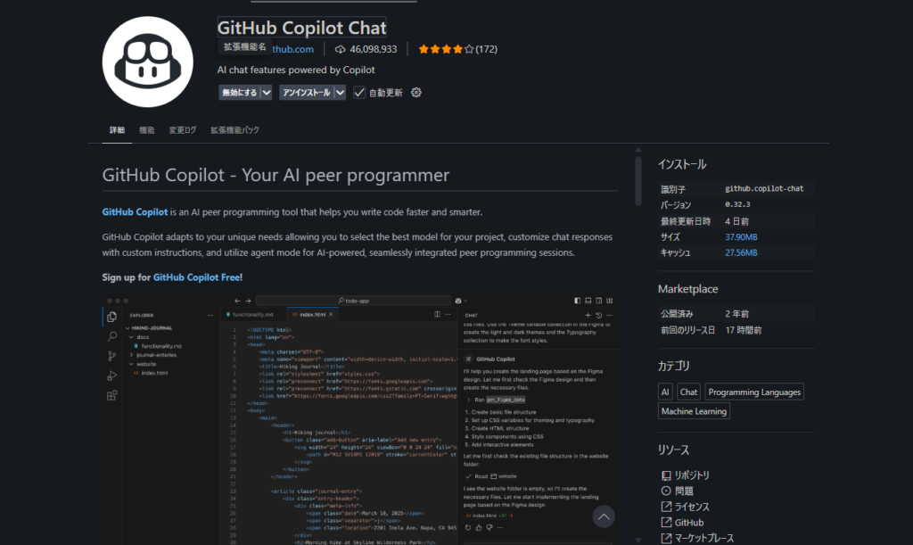Open the chat history clock icon
Viewport: 913px width, 545px height.
coord(598,317)
